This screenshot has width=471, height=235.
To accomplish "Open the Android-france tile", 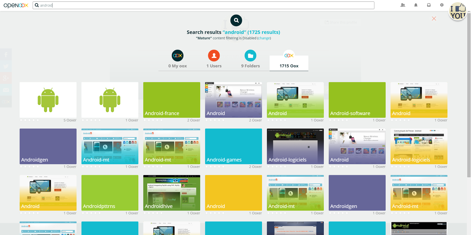I will point(172,100).
